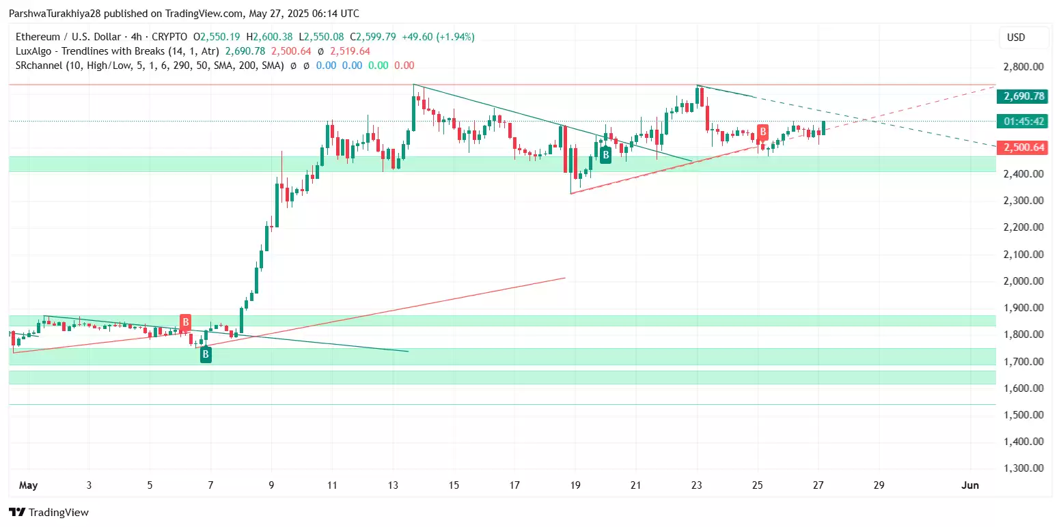The width and height of the screenshot is (1061, 527).
Task: Click the Jun label on the date axis
Action: point(970,485)
